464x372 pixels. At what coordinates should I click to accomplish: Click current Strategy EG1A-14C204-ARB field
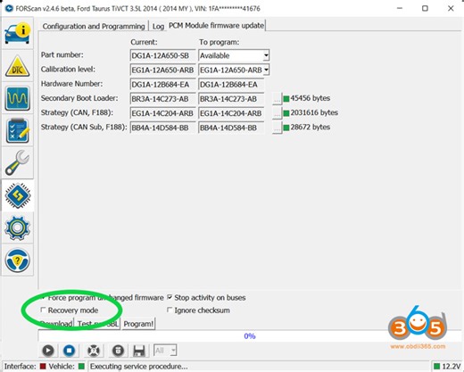tap(163, 113)
